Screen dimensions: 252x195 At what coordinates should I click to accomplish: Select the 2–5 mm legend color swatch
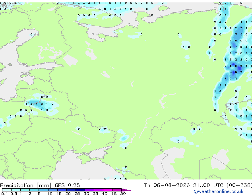(x=34, y=190)
